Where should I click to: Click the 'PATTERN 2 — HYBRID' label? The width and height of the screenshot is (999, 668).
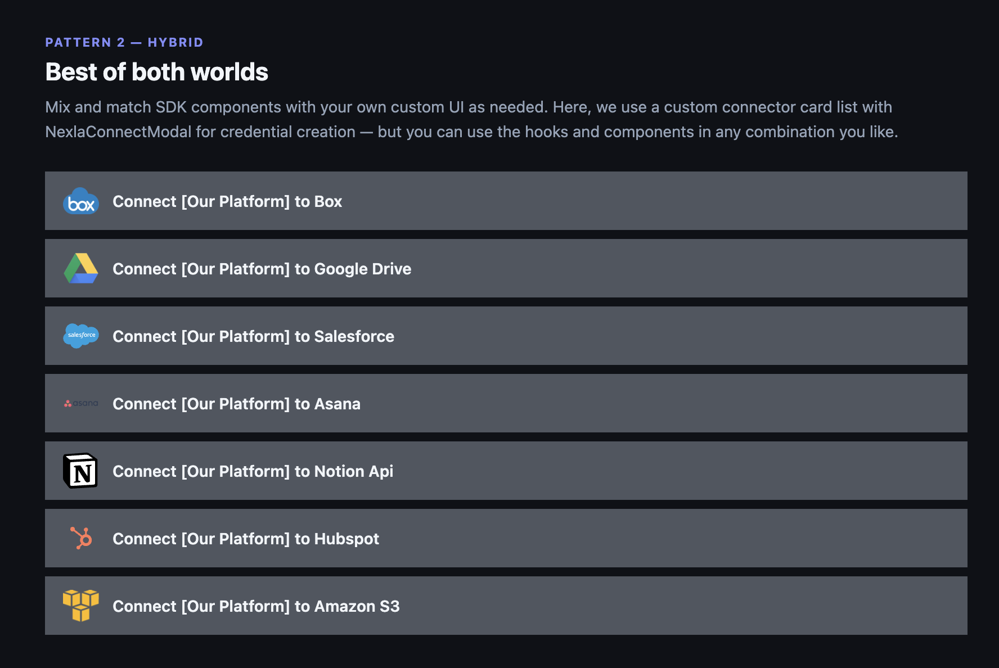[124, 43]
